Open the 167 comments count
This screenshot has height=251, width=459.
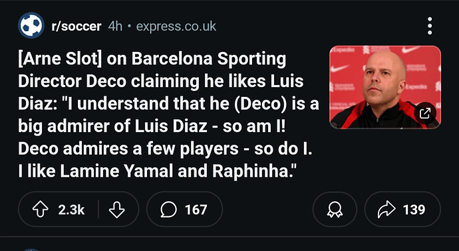pos(196,210)
